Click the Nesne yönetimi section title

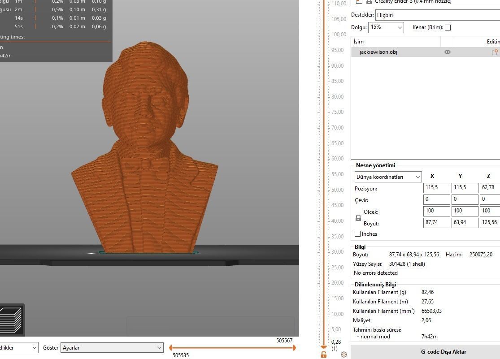tap(375, 165)
